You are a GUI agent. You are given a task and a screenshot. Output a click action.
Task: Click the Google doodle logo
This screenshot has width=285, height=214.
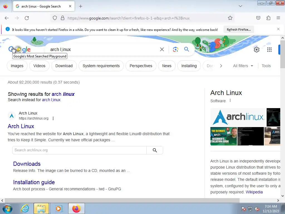[x=19, y=49]
